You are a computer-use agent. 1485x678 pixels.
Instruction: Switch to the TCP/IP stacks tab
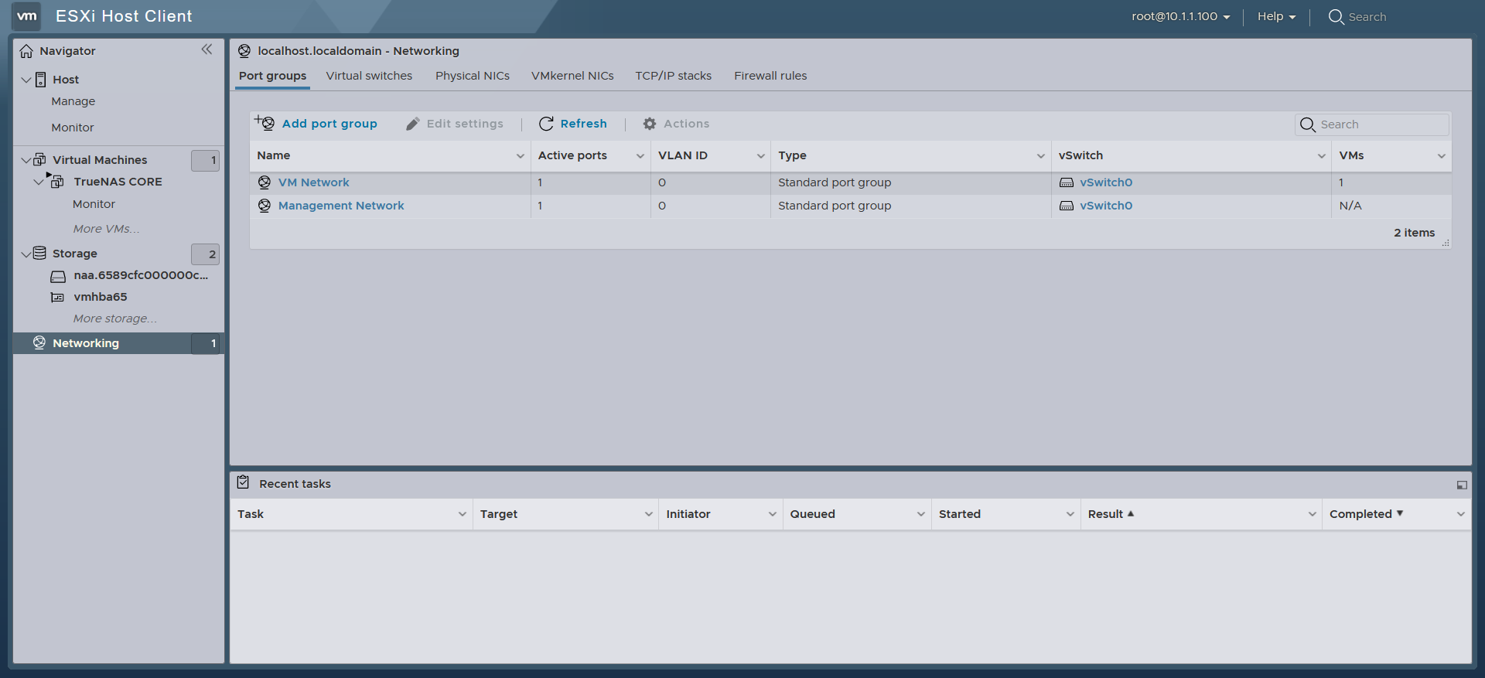(674, 76)
